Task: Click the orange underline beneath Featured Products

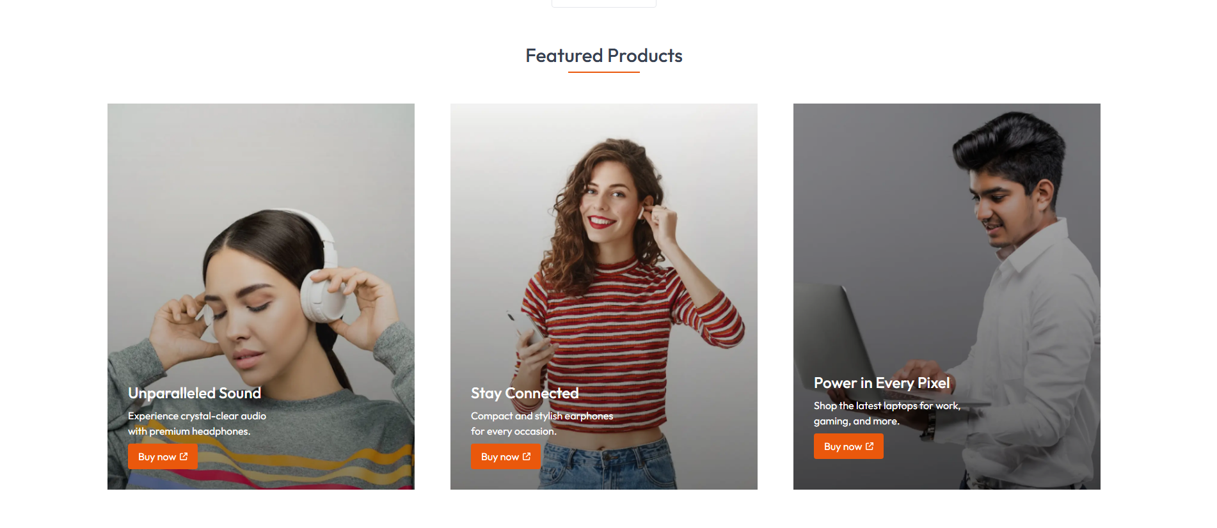Action: point(604,72)
